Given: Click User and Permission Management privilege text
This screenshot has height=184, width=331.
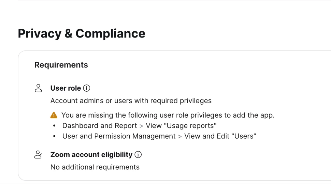Looking at the screenshot, I should (119, 136).
